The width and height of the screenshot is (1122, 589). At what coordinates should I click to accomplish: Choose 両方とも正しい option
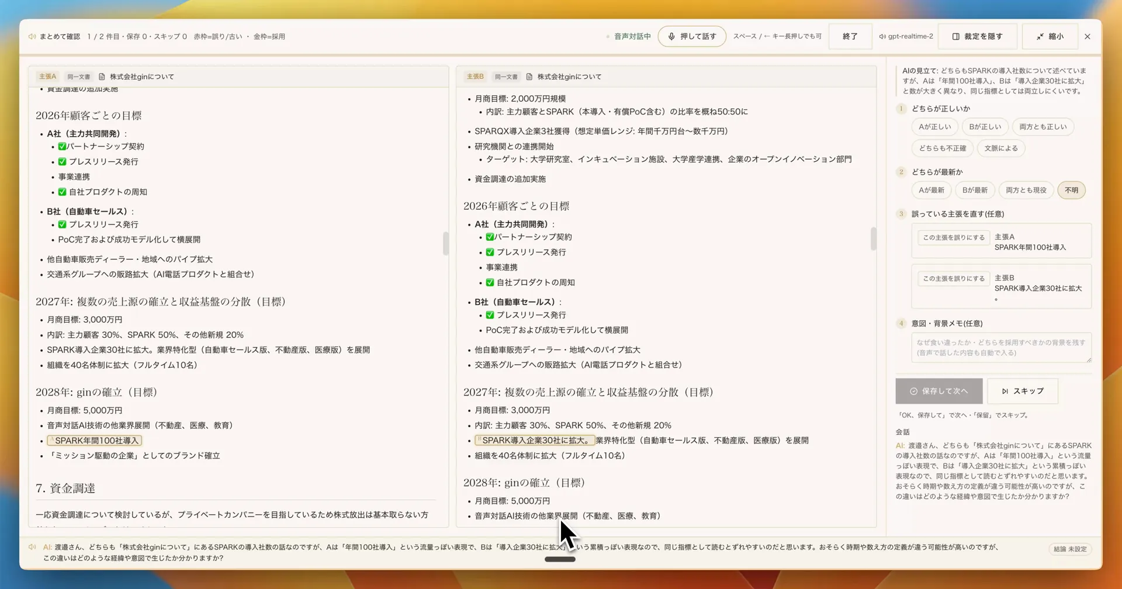[x=1043, y=127]
